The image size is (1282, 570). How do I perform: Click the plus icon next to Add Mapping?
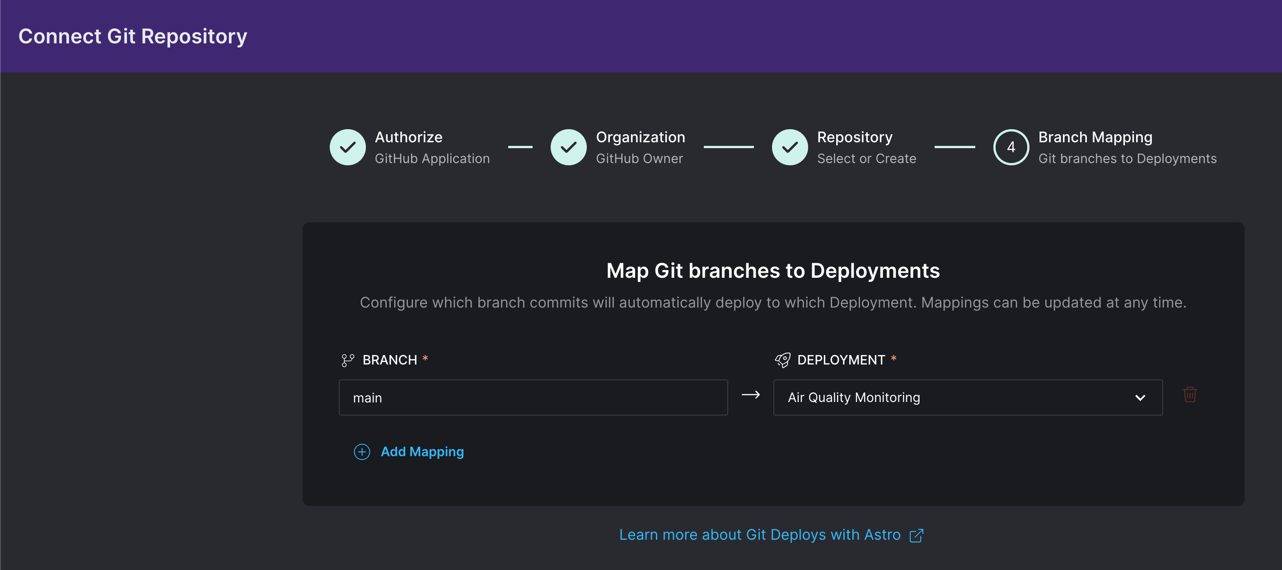[361, 452]
